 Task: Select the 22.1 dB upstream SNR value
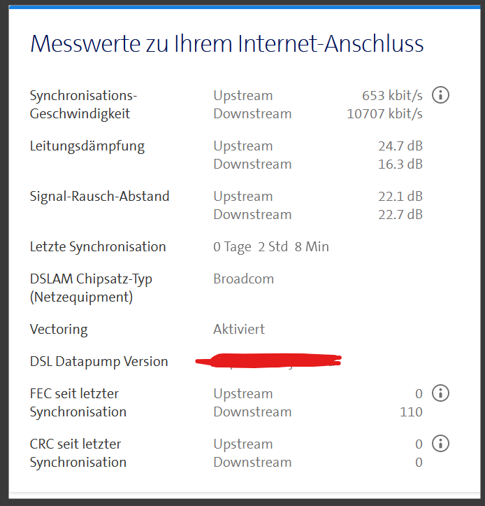tap(400, 197)
